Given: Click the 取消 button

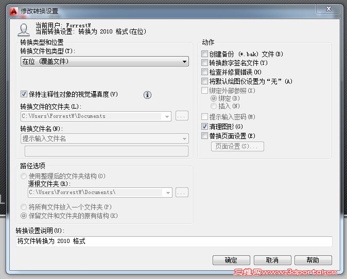Looking at the screenshot, I should [272, 260].
